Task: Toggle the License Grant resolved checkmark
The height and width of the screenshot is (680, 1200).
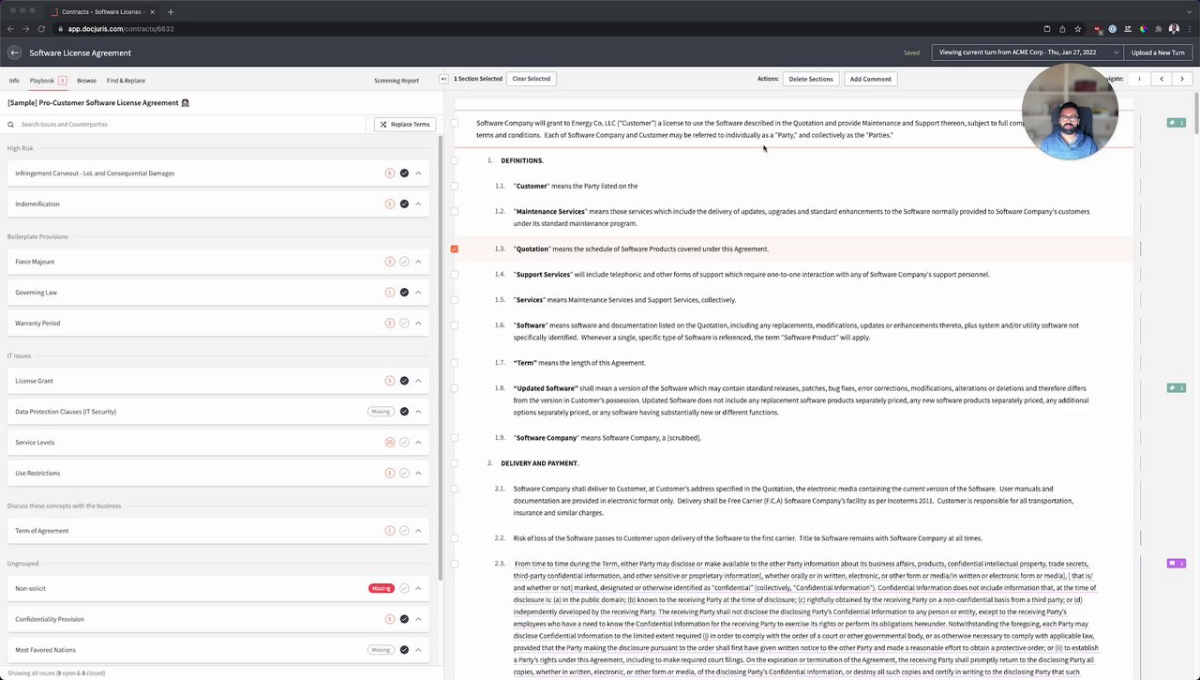Action: point(404,381)
